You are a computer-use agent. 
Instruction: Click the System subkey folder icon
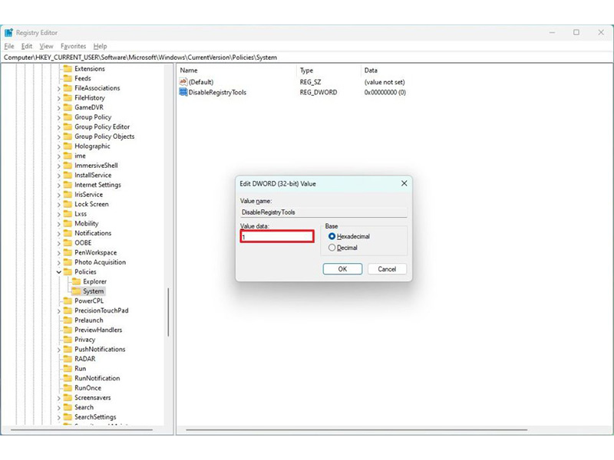[x=76, y=291]
